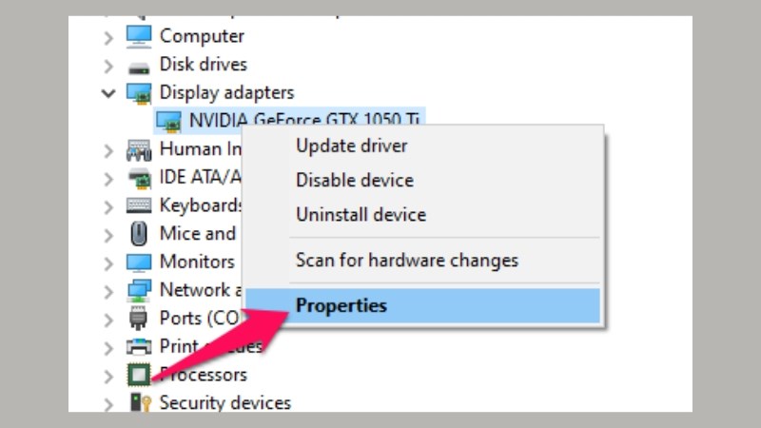Select Disable device in context menu
This screenshot has width=761, height=428.
[x=354, y=181]
